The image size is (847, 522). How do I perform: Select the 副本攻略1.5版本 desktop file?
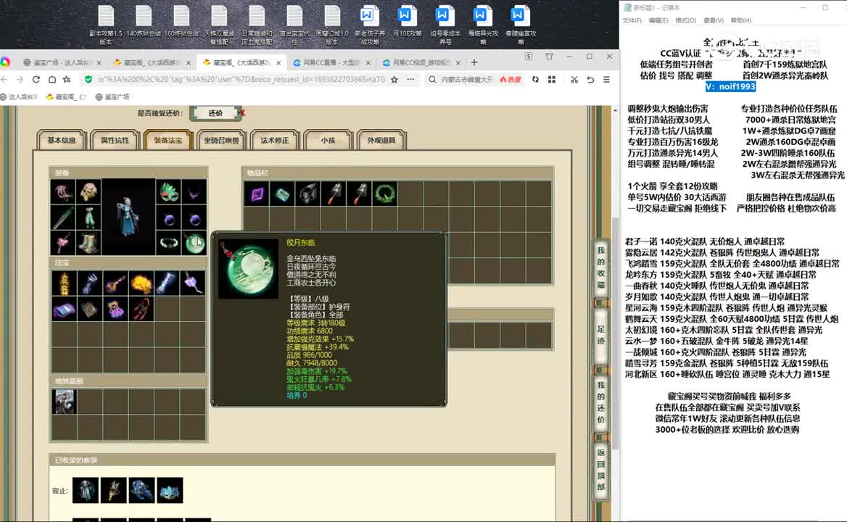pos(106,25)
